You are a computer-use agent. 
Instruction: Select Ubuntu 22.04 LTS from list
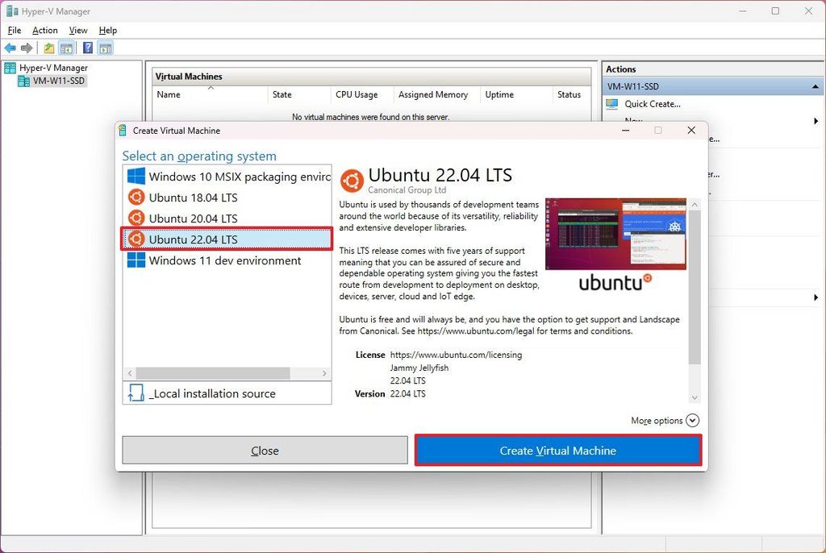[227, 239]
